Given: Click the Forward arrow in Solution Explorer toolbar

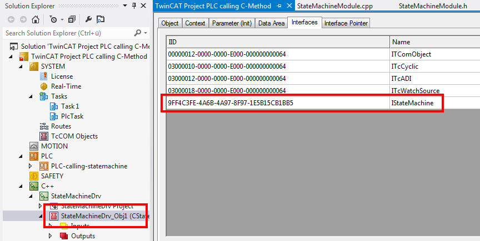Looking at the screenshot, I should point(23,19).
